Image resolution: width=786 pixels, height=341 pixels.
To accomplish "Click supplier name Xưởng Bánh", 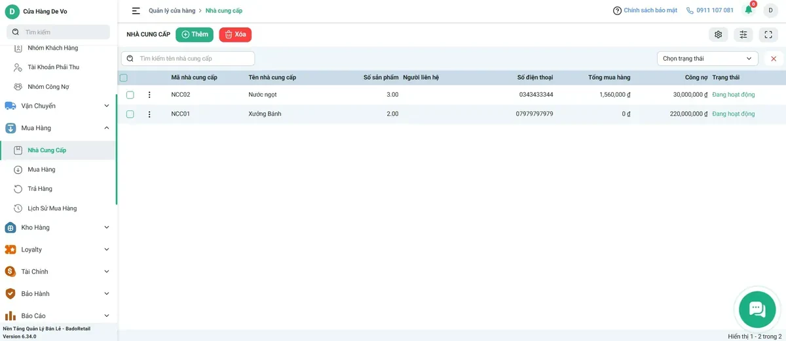I will (265, 114).
